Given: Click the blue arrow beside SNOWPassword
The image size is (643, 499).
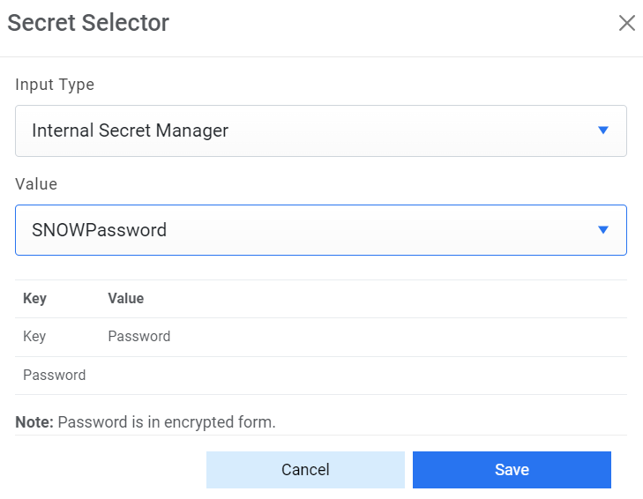Looking at the screenshot, I should pos(603,230).
